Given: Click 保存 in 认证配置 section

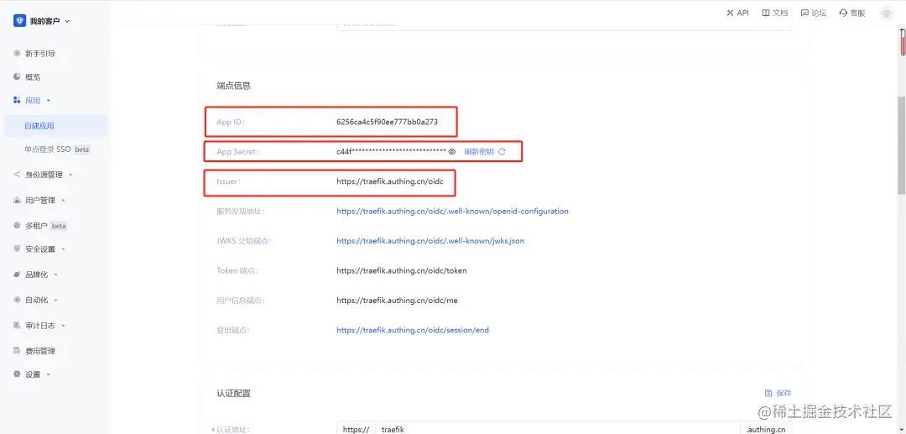Looking at the screenshot, I should coord(784,393).
